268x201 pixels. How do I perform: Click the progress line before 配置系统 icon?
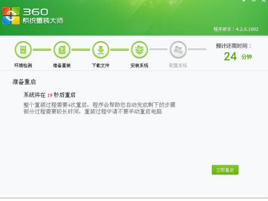[159, 50]
